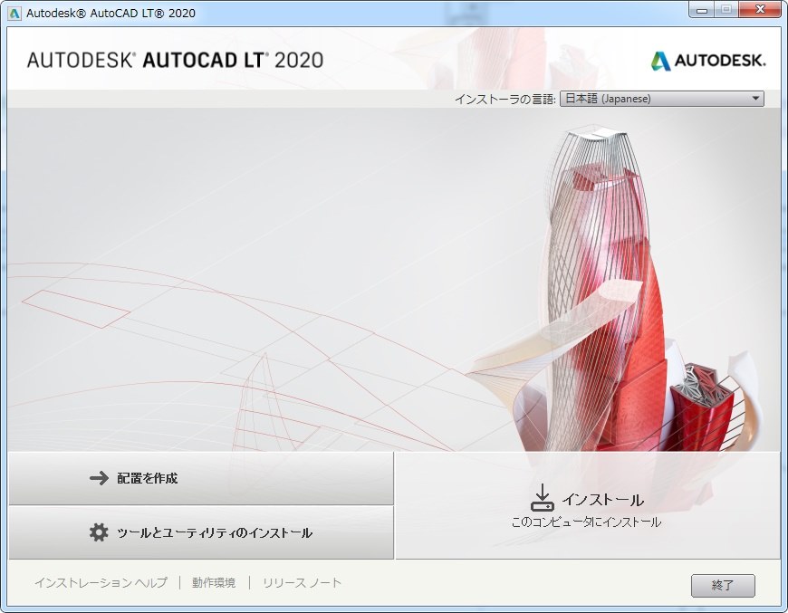Image resolution: width=788 pixels, height=613 pixels.
Task: Click the AUTODESK AUTOCAD LT 2020 title text
Action: coord(175,61)
